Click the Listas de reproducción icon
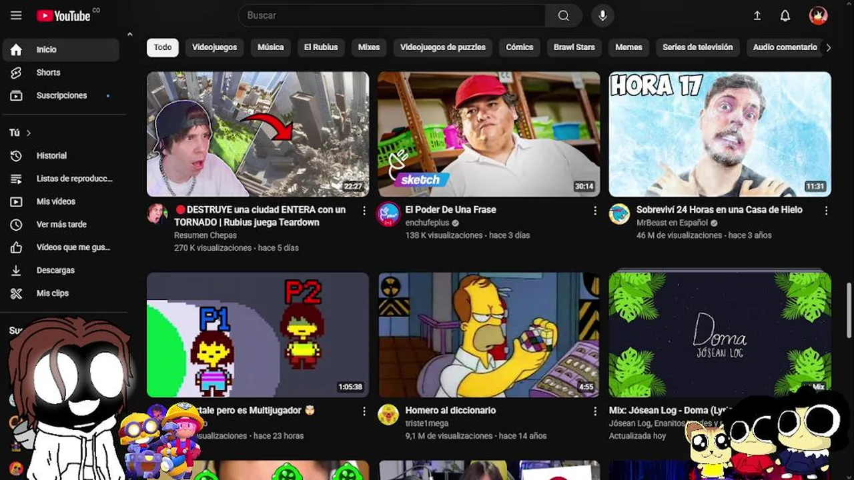Viewport: 854px width, 480px height. click(x=16, y=179)
